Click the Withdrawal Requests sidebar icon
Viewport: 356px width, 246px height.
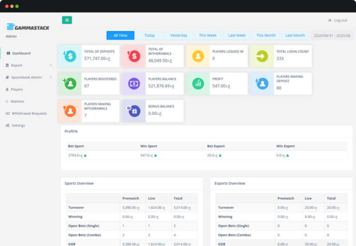(x=7, y=114)
